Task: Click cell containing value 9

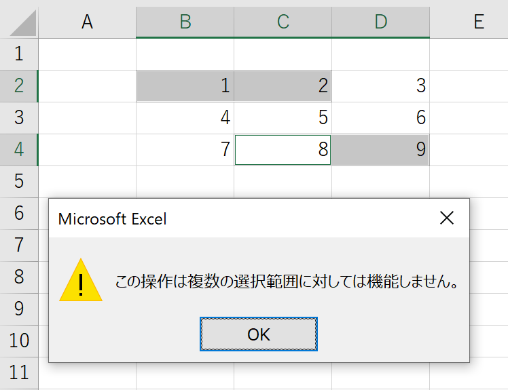Action: click(x=381, y=150)
